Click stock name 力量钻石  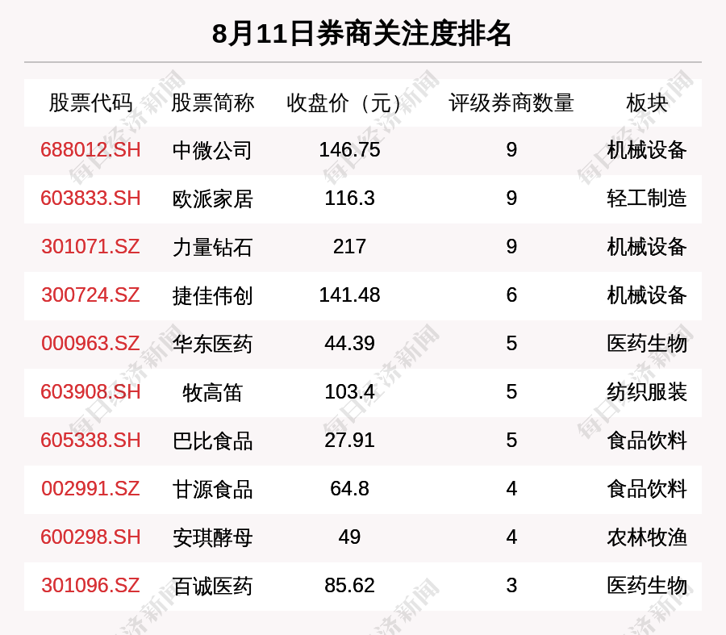pyautogui.click(x=212, y=248)
